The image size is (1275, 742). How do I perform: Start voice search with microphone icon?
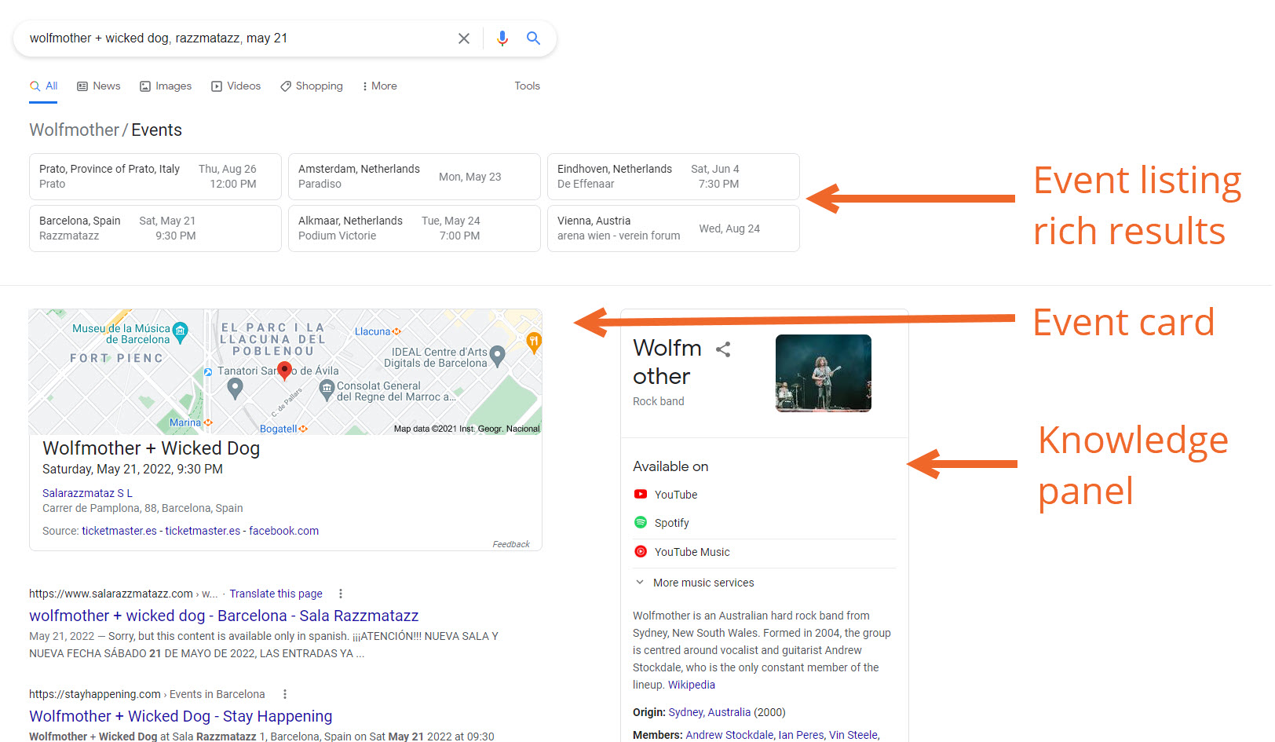coord(502,38)
